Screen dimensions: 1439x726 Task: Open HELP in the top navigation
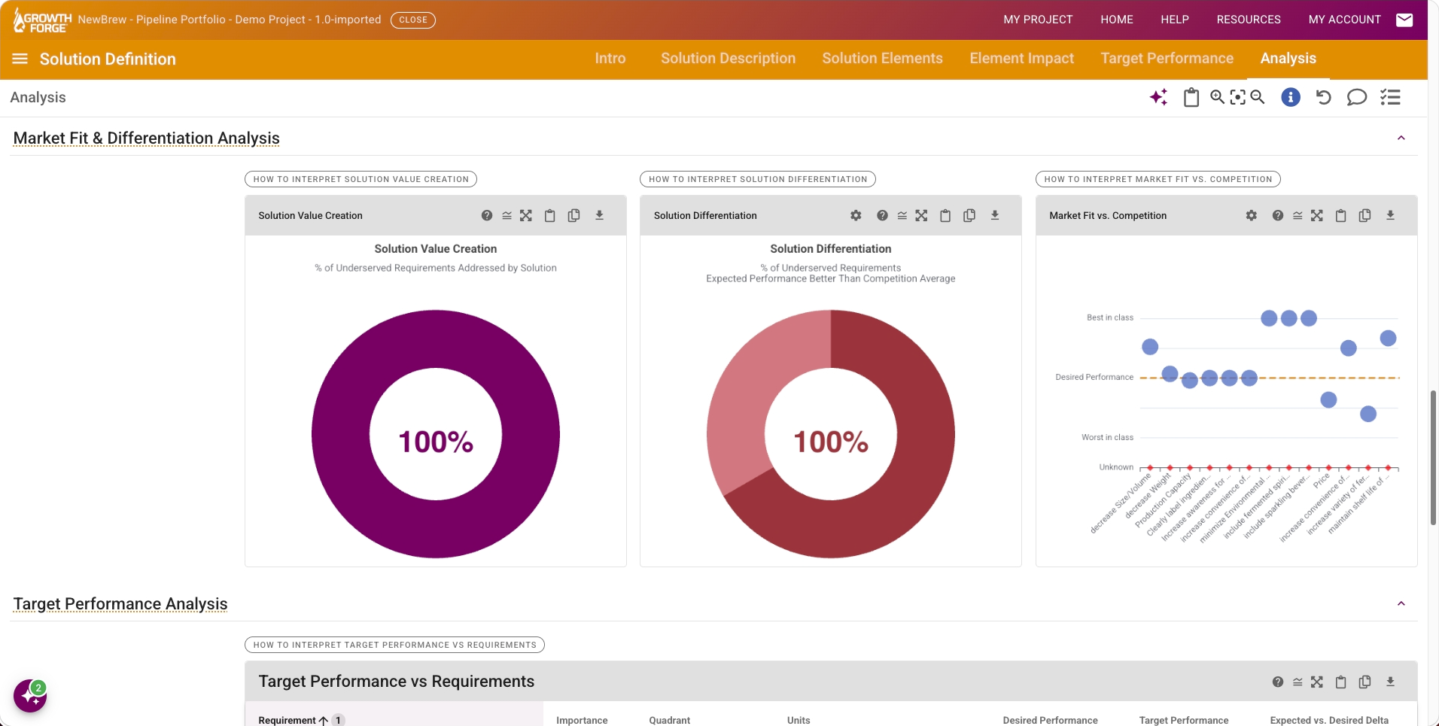pos(1175,20)
